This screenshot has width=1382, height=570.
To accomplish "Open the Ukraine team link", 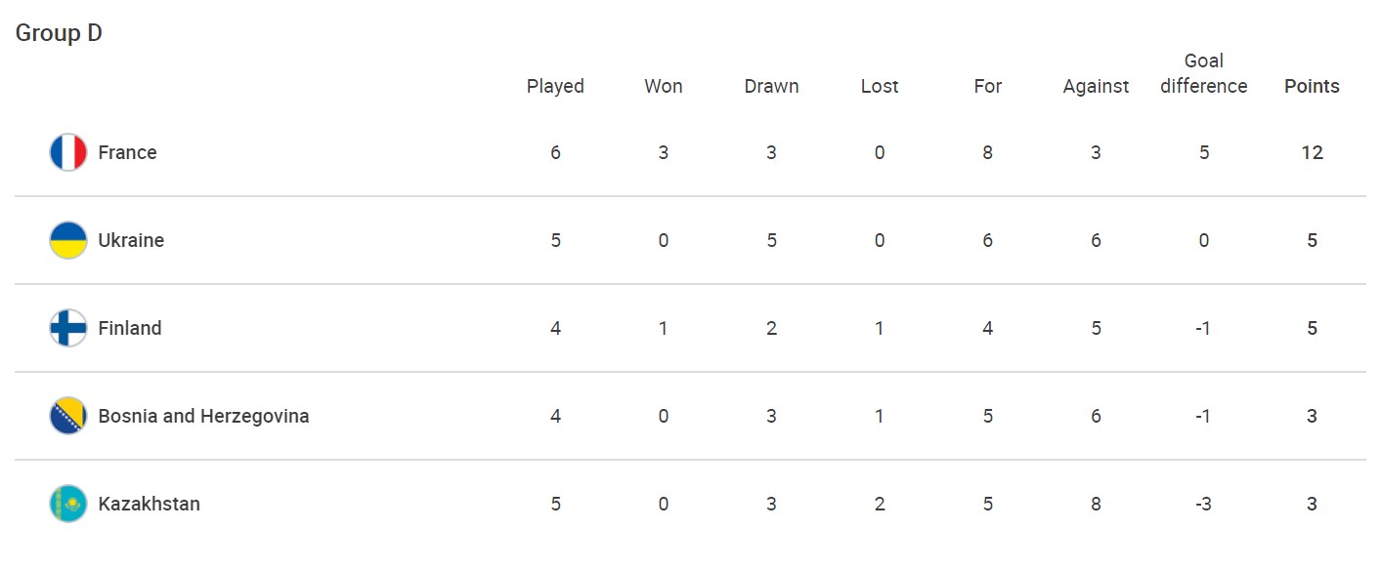I will [131, 241].
